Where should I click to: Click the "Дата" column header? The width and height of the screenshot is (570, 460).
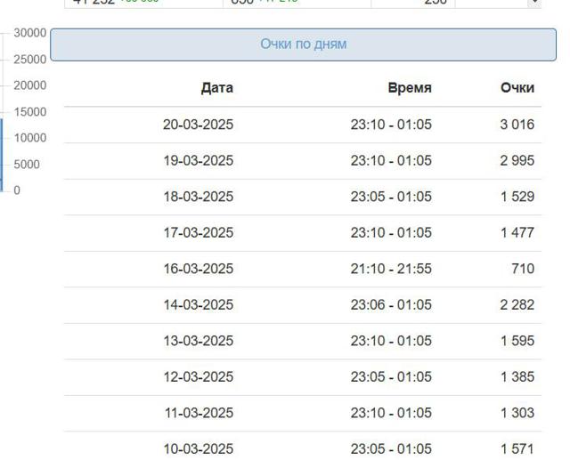click(217, 88)
